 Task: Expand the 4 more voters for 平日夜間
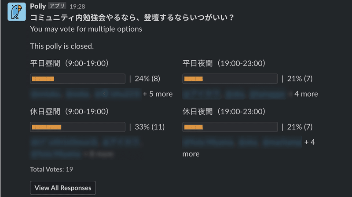306,94
